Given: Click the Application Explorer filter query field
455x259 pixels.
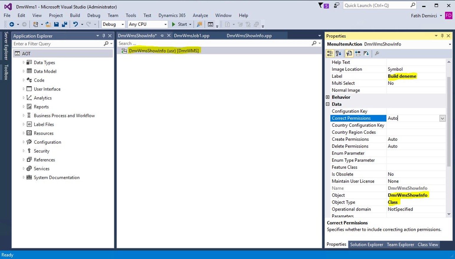Looking at the screenshot, I should (x=58, y=44).
